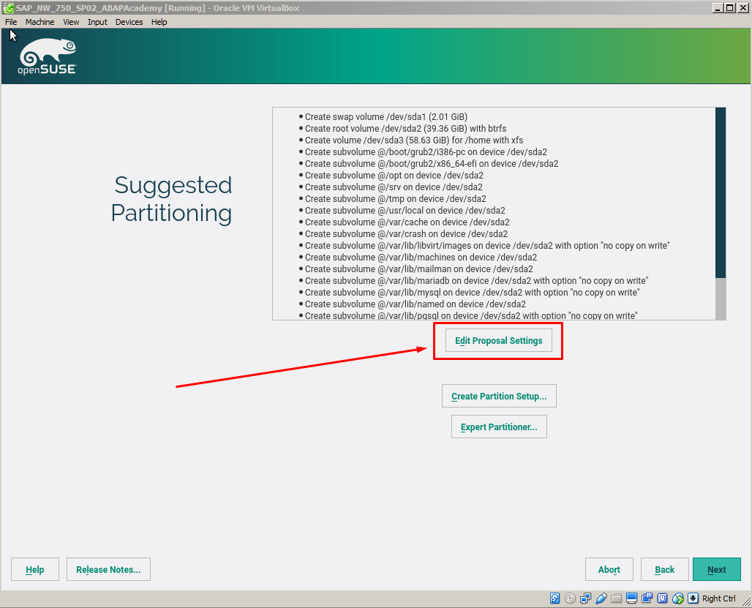Click the Right Ctrl host key label
The height and width of the screenshot is (608, 752).
pos(718,598)
